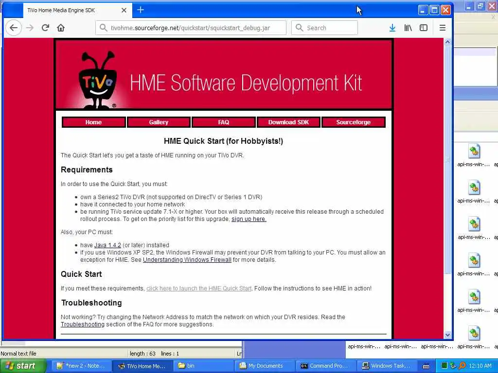The height and width of the screenshot is (373, 498).
Task: Switch to TiVo Home Media taskbar item
Action: 142,366
